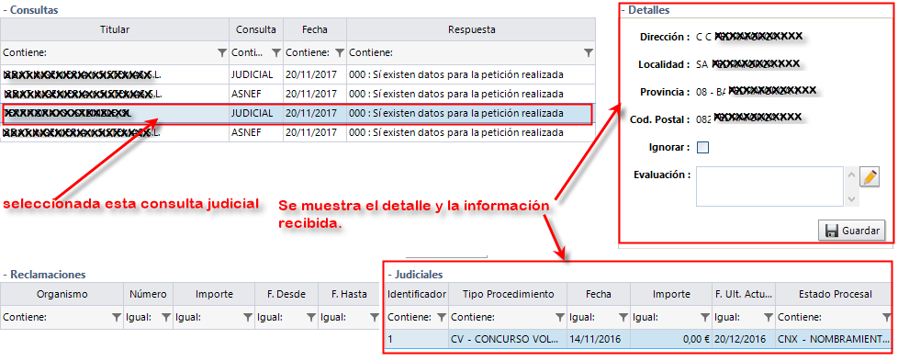Click Organismo filter field Contiene
Screen dimensions: 898x361
pyautogui.click(x=56, y=317)
